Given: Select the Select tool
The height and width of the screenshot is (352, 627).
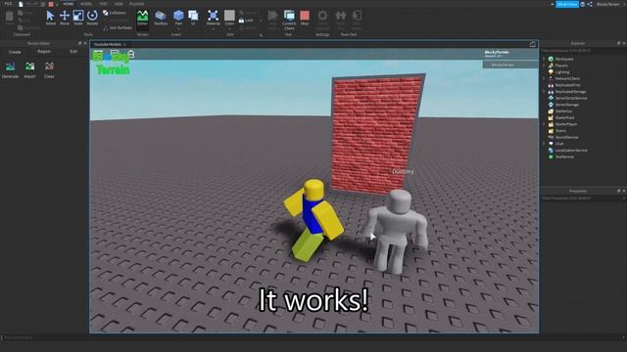Looking at the screenshot, I should pyautogui.click(x=50, y=18).
